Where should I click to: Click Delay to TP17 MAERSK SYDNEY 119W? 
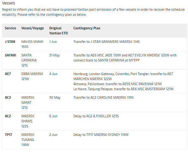tap(101, 135)
